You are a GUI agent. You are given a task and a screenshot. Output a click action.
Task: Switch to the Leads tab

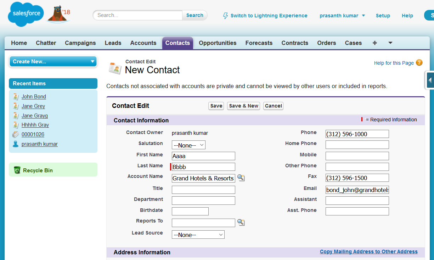coord(113,43)
